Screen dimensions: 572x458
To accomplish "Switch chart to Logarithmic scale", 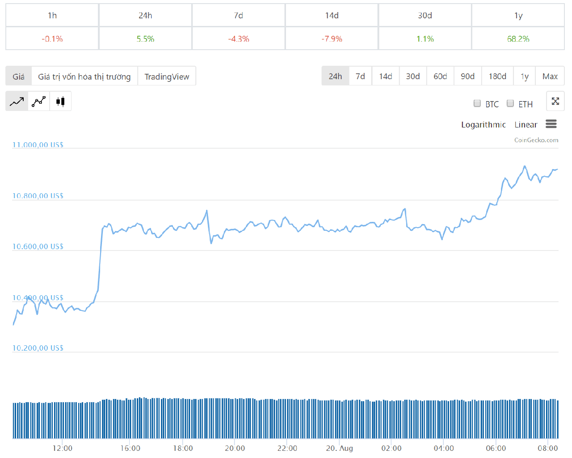I will (484, 124).
